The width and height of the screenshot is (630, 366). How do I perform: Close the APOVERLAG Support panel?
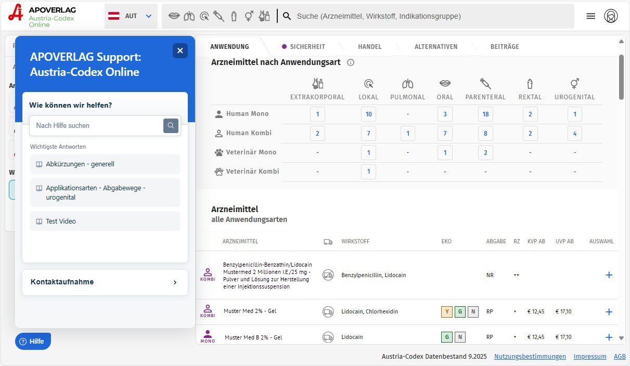(180, 50)
